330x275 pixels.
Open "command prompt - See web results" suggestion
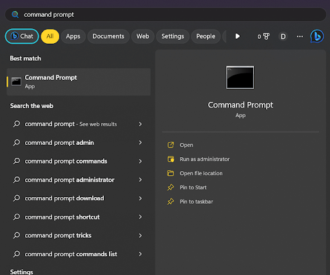point(79,124)
